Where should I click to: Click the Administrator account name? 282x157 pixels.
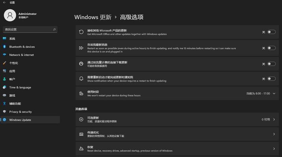(27, 14)
